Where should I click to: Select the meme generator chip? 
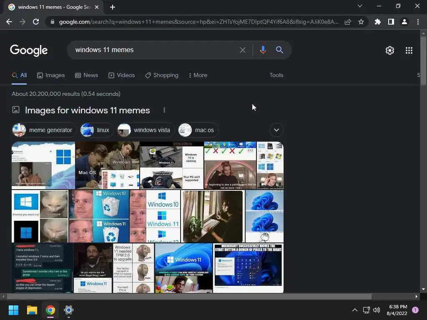pyautogui.click(x=44, y=130)
